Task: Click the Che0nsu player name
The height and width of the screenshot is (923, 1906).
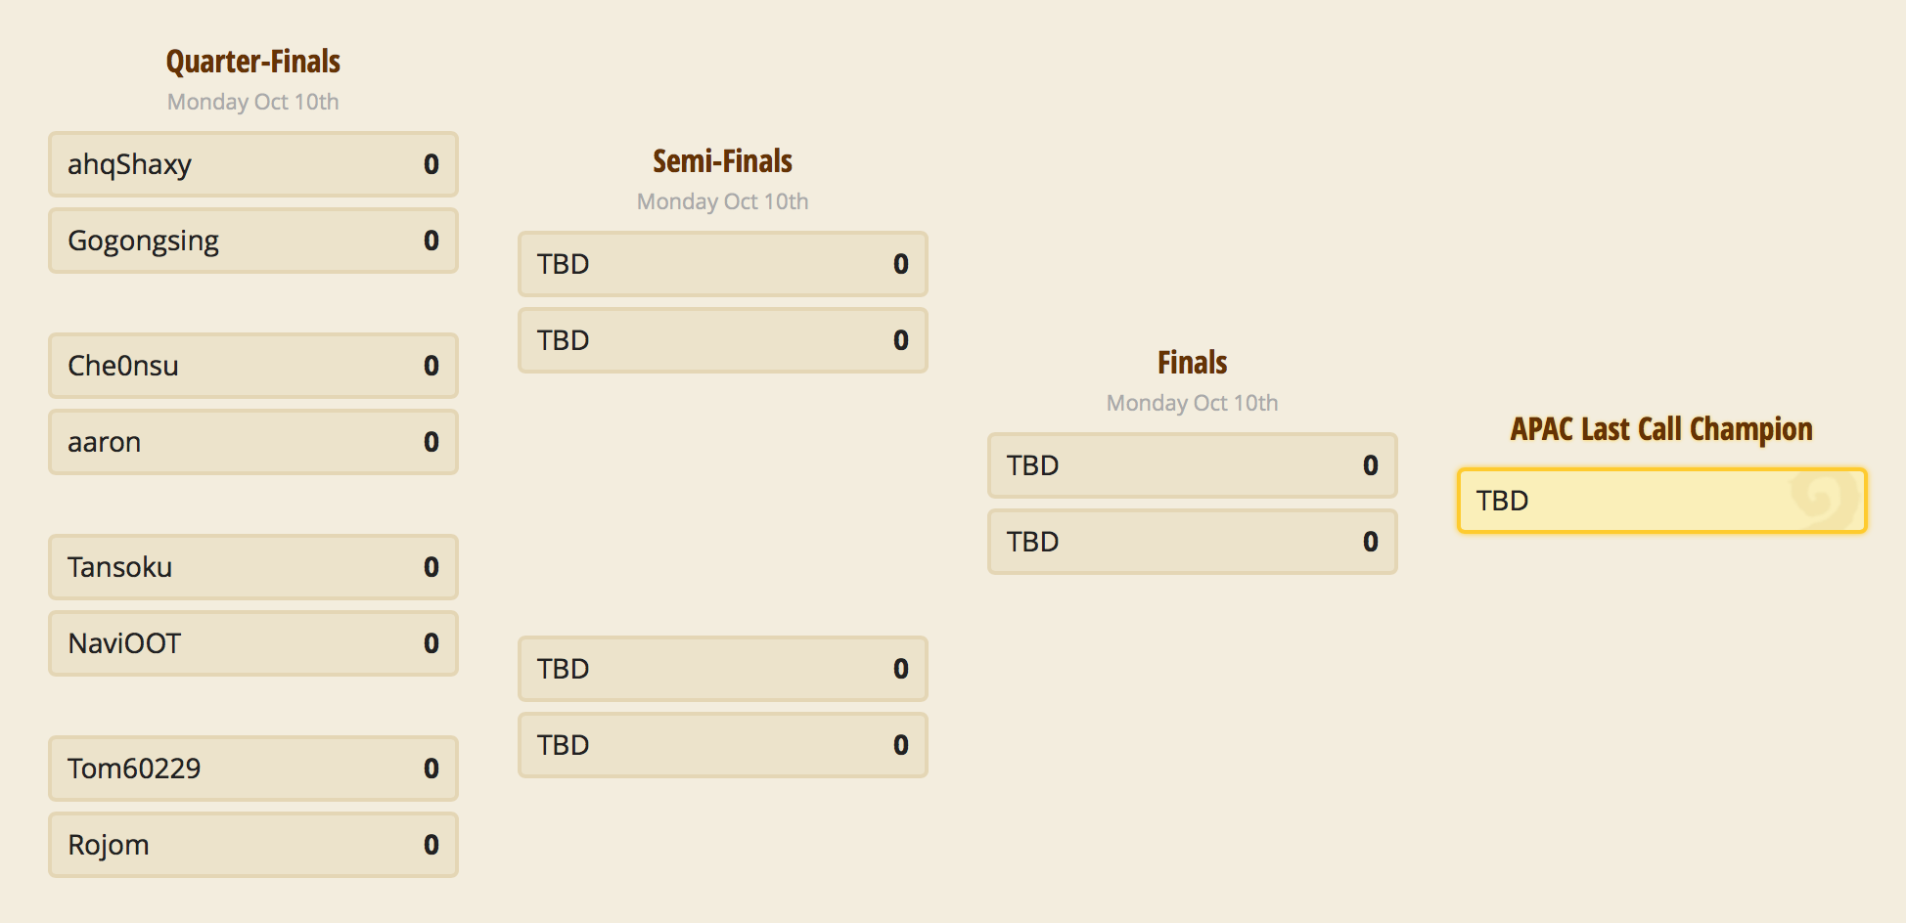Action: coord(123,366)
